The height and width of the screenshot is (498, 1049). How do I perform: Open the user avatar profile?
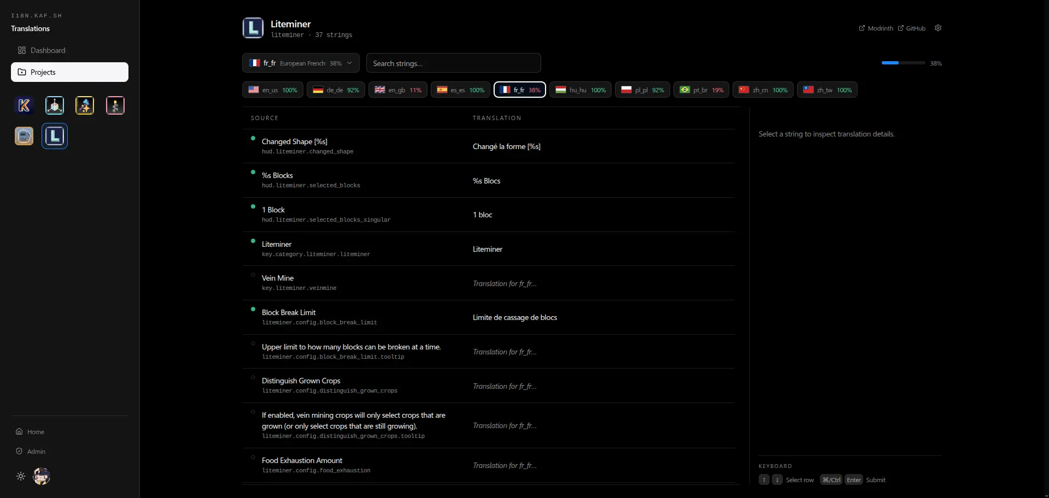(x=42, y=476)
